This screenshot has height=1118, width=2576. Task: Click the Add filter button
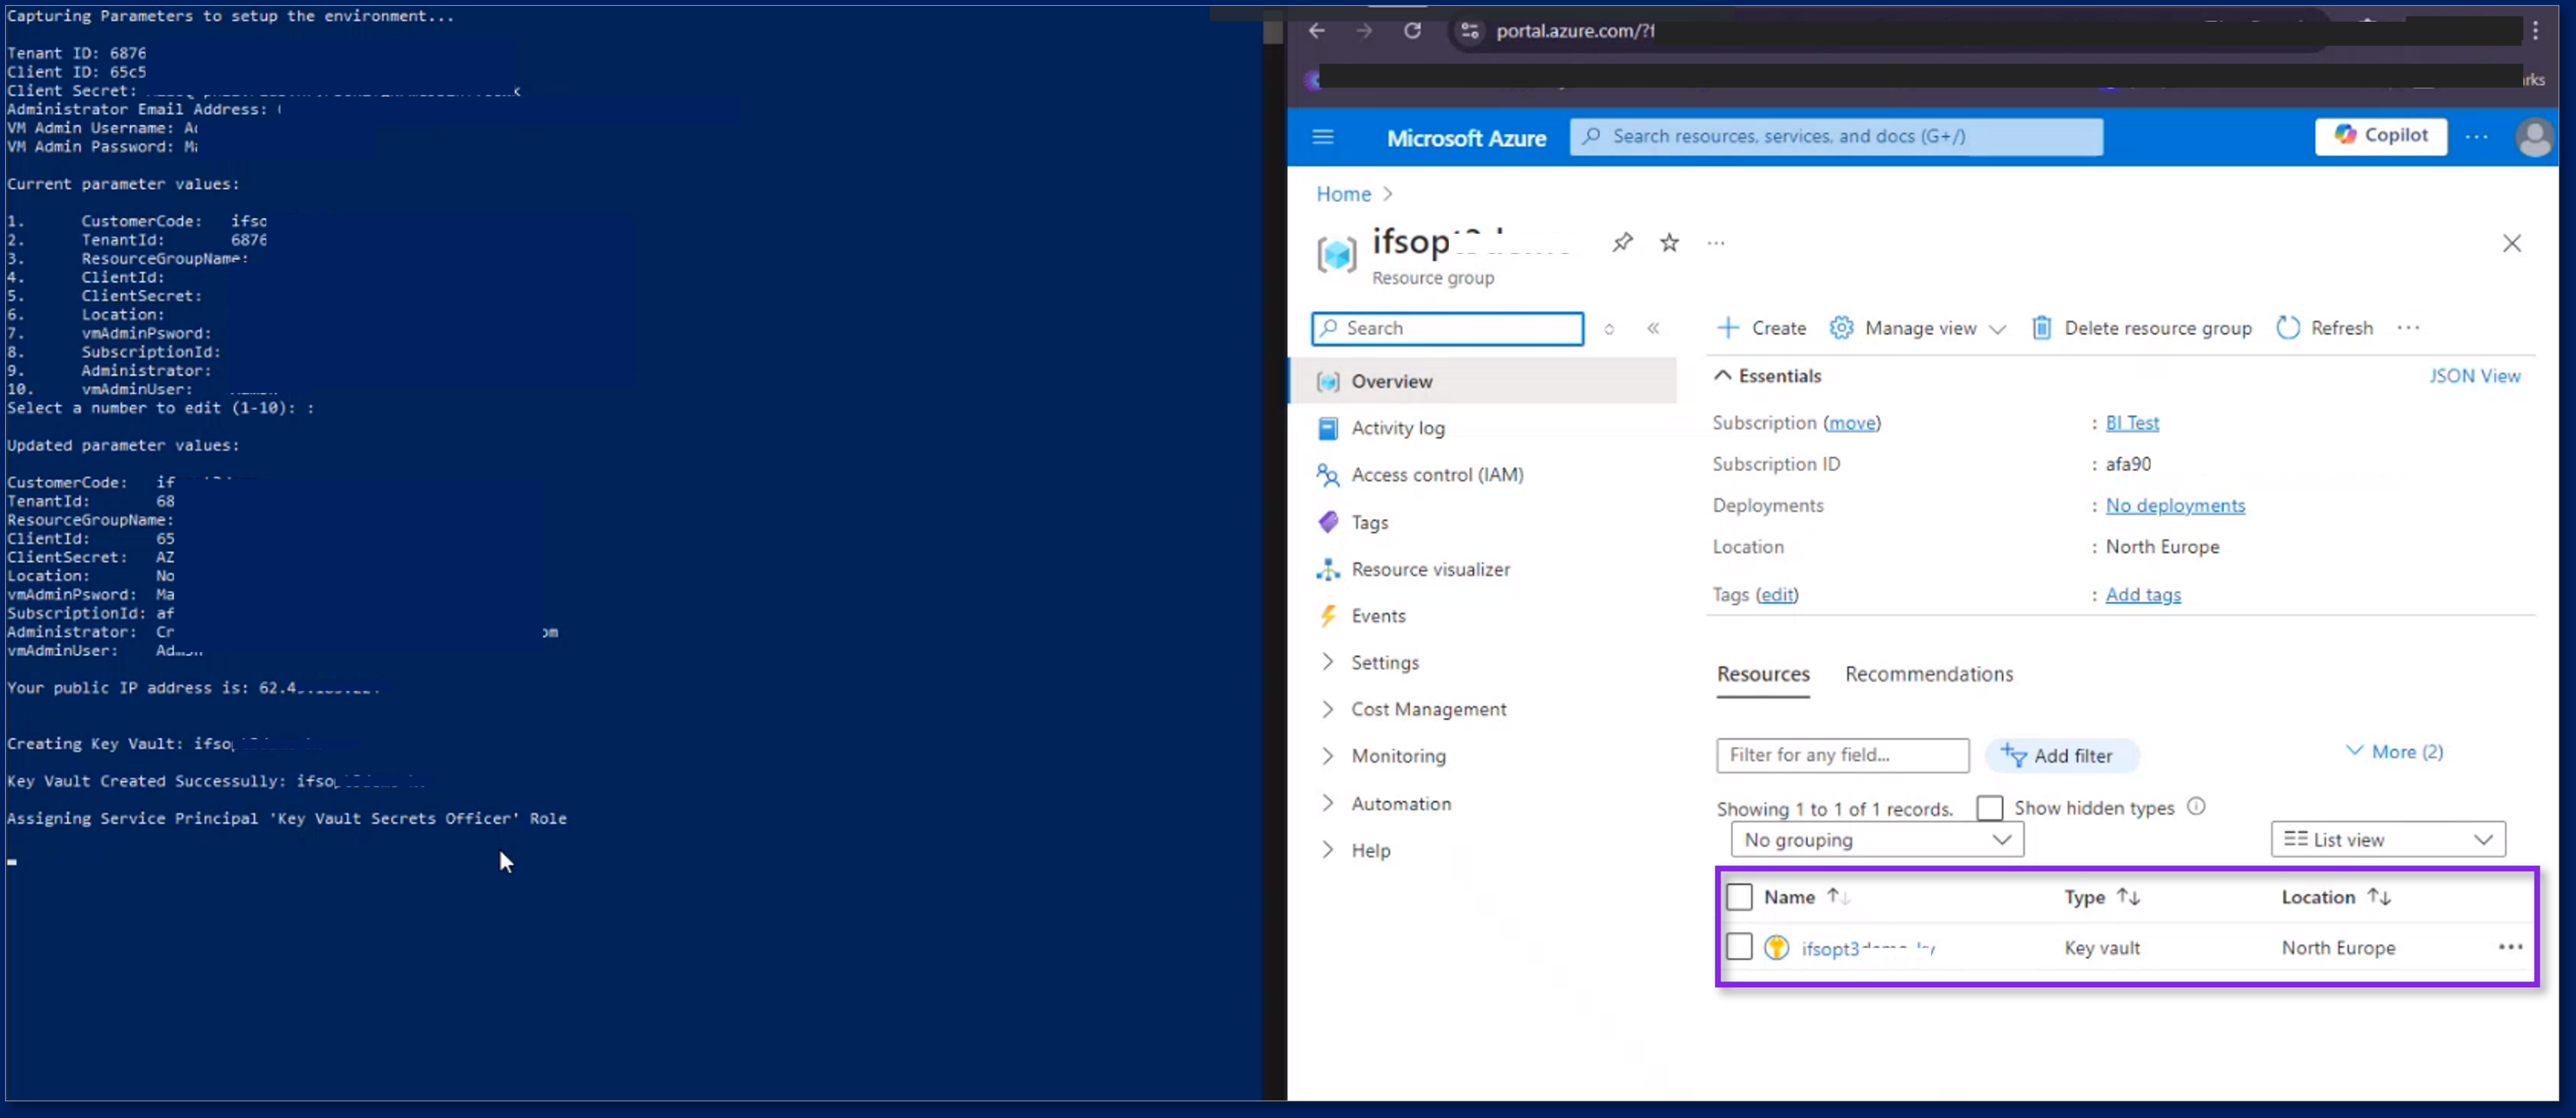pyautogui.click(x=2061, y=756)
